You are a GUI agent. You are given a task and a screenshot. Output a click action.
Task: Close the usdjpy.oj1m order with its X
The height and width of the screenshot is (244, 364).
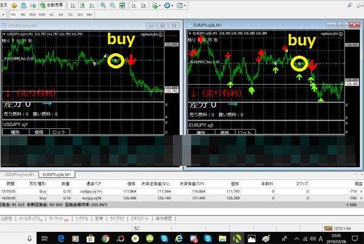[x=361, y=191]
